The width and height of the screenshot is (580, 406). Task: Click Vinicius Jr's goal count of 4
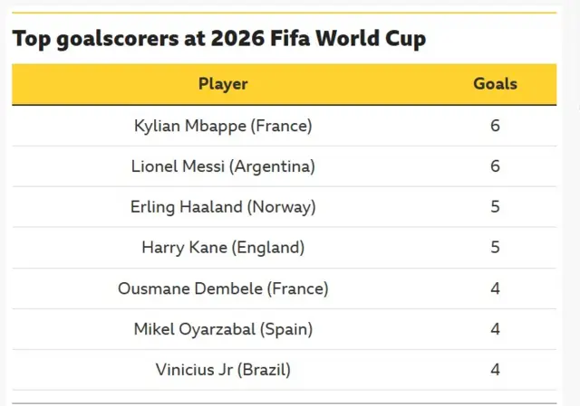[x=496, y=370]
